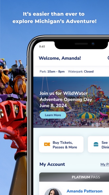Tap the 9:41 status bar clock

pos(42,47)
